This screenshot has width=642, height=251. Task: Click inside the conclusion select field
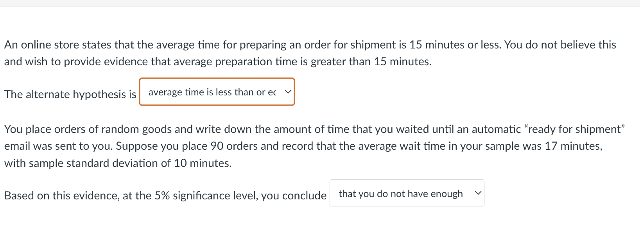(401, 193)
